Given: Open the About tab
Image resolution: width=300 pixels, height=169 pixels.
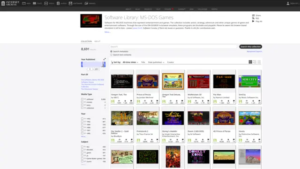Looking at the screenshot, I should click(x=97, y=41).
